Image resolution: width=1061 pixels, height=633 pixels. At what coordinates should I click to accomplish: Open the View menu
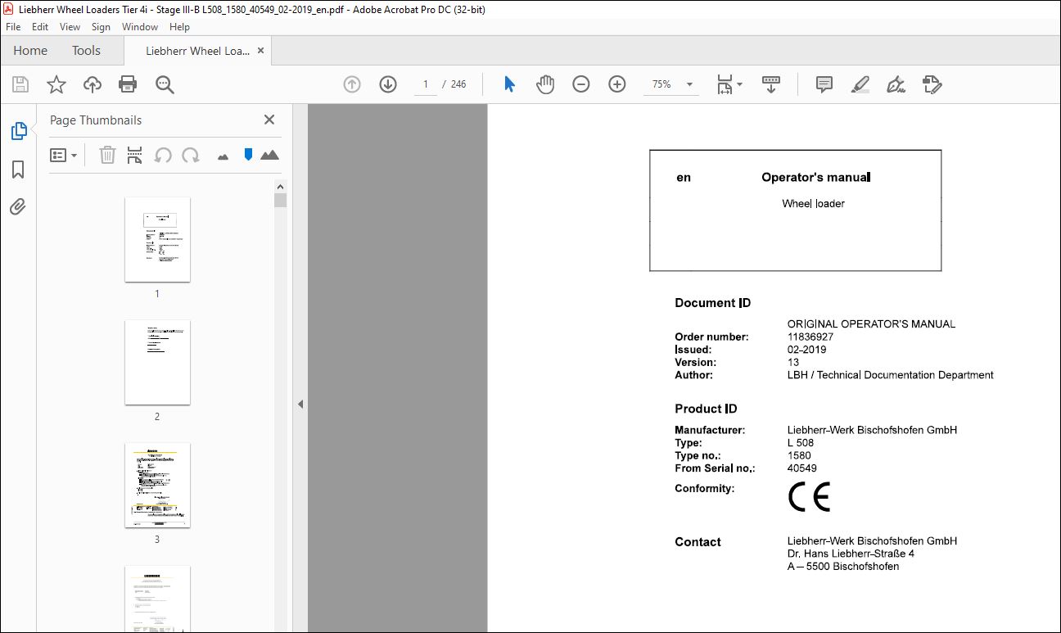(x=70, y=27)
